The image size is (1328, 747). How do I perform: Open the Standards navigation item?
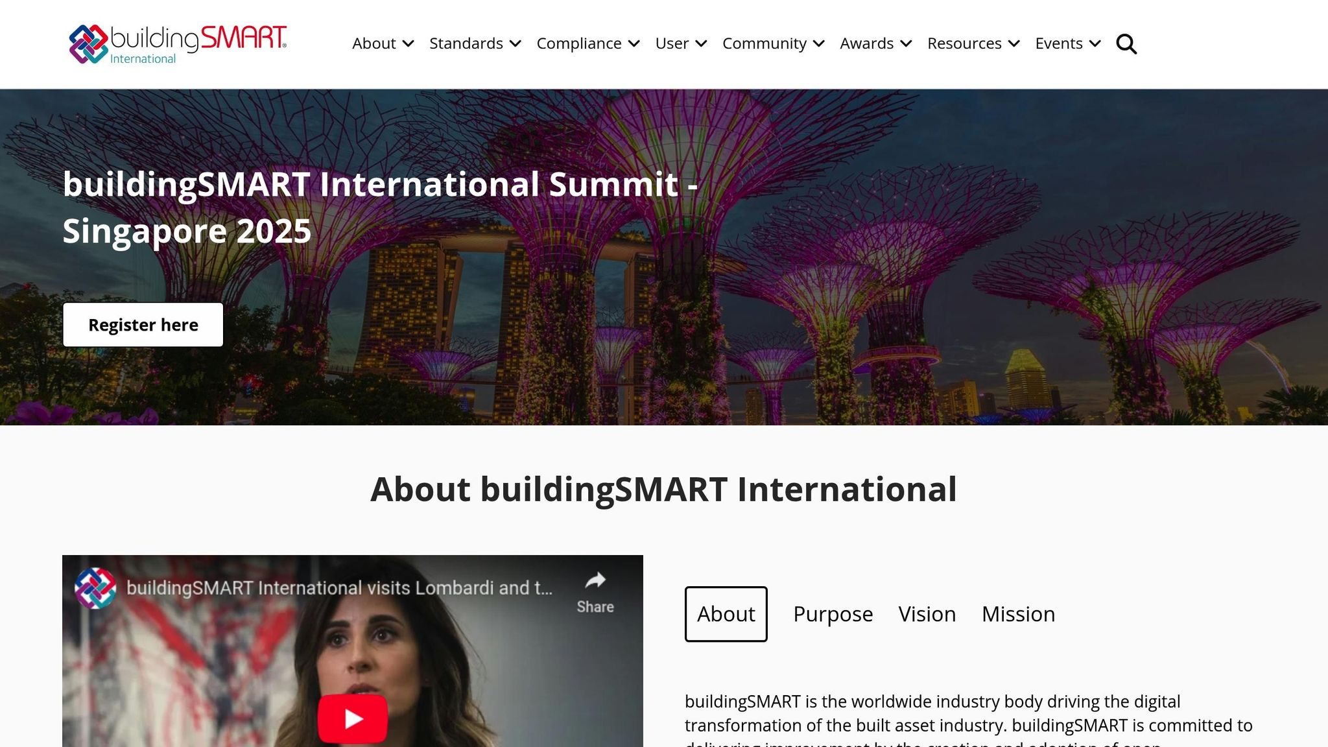point(466,43)
